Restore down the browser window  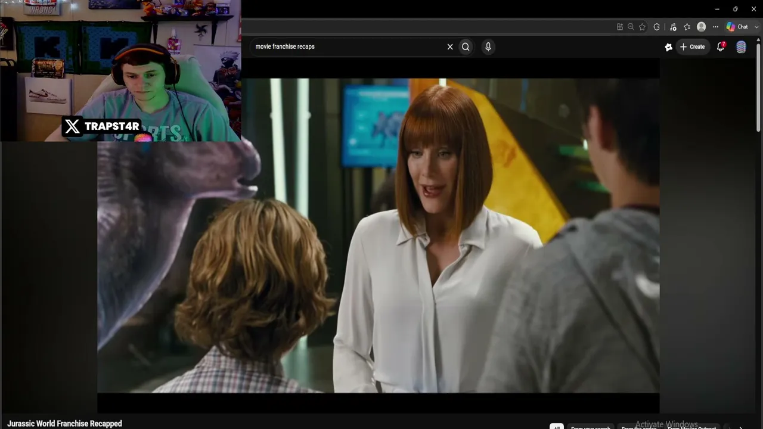pyautogui.click(x=736, y=9)
